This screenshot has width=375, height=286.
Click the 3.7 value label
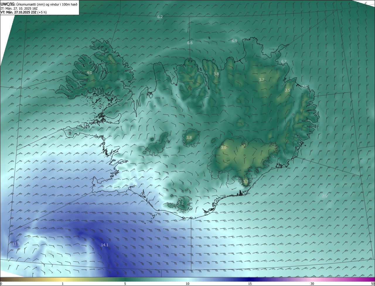[x=262, y=80]
